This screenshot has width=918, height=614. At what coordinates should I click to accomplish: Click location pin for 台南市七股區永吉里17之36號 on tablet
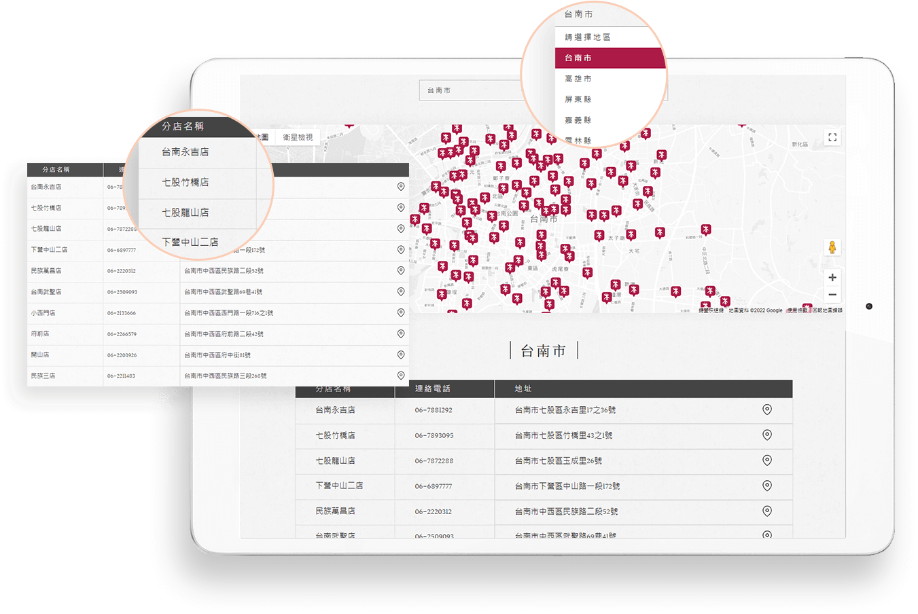(766, 410)
